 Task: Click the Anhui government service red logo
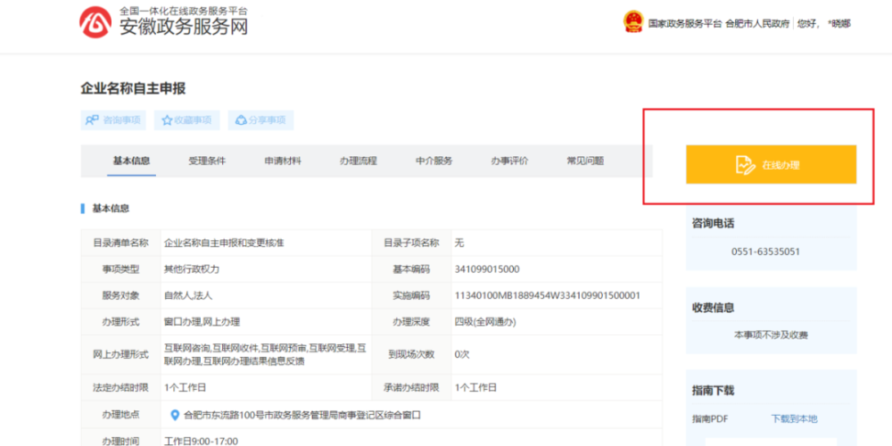point(95,22)
